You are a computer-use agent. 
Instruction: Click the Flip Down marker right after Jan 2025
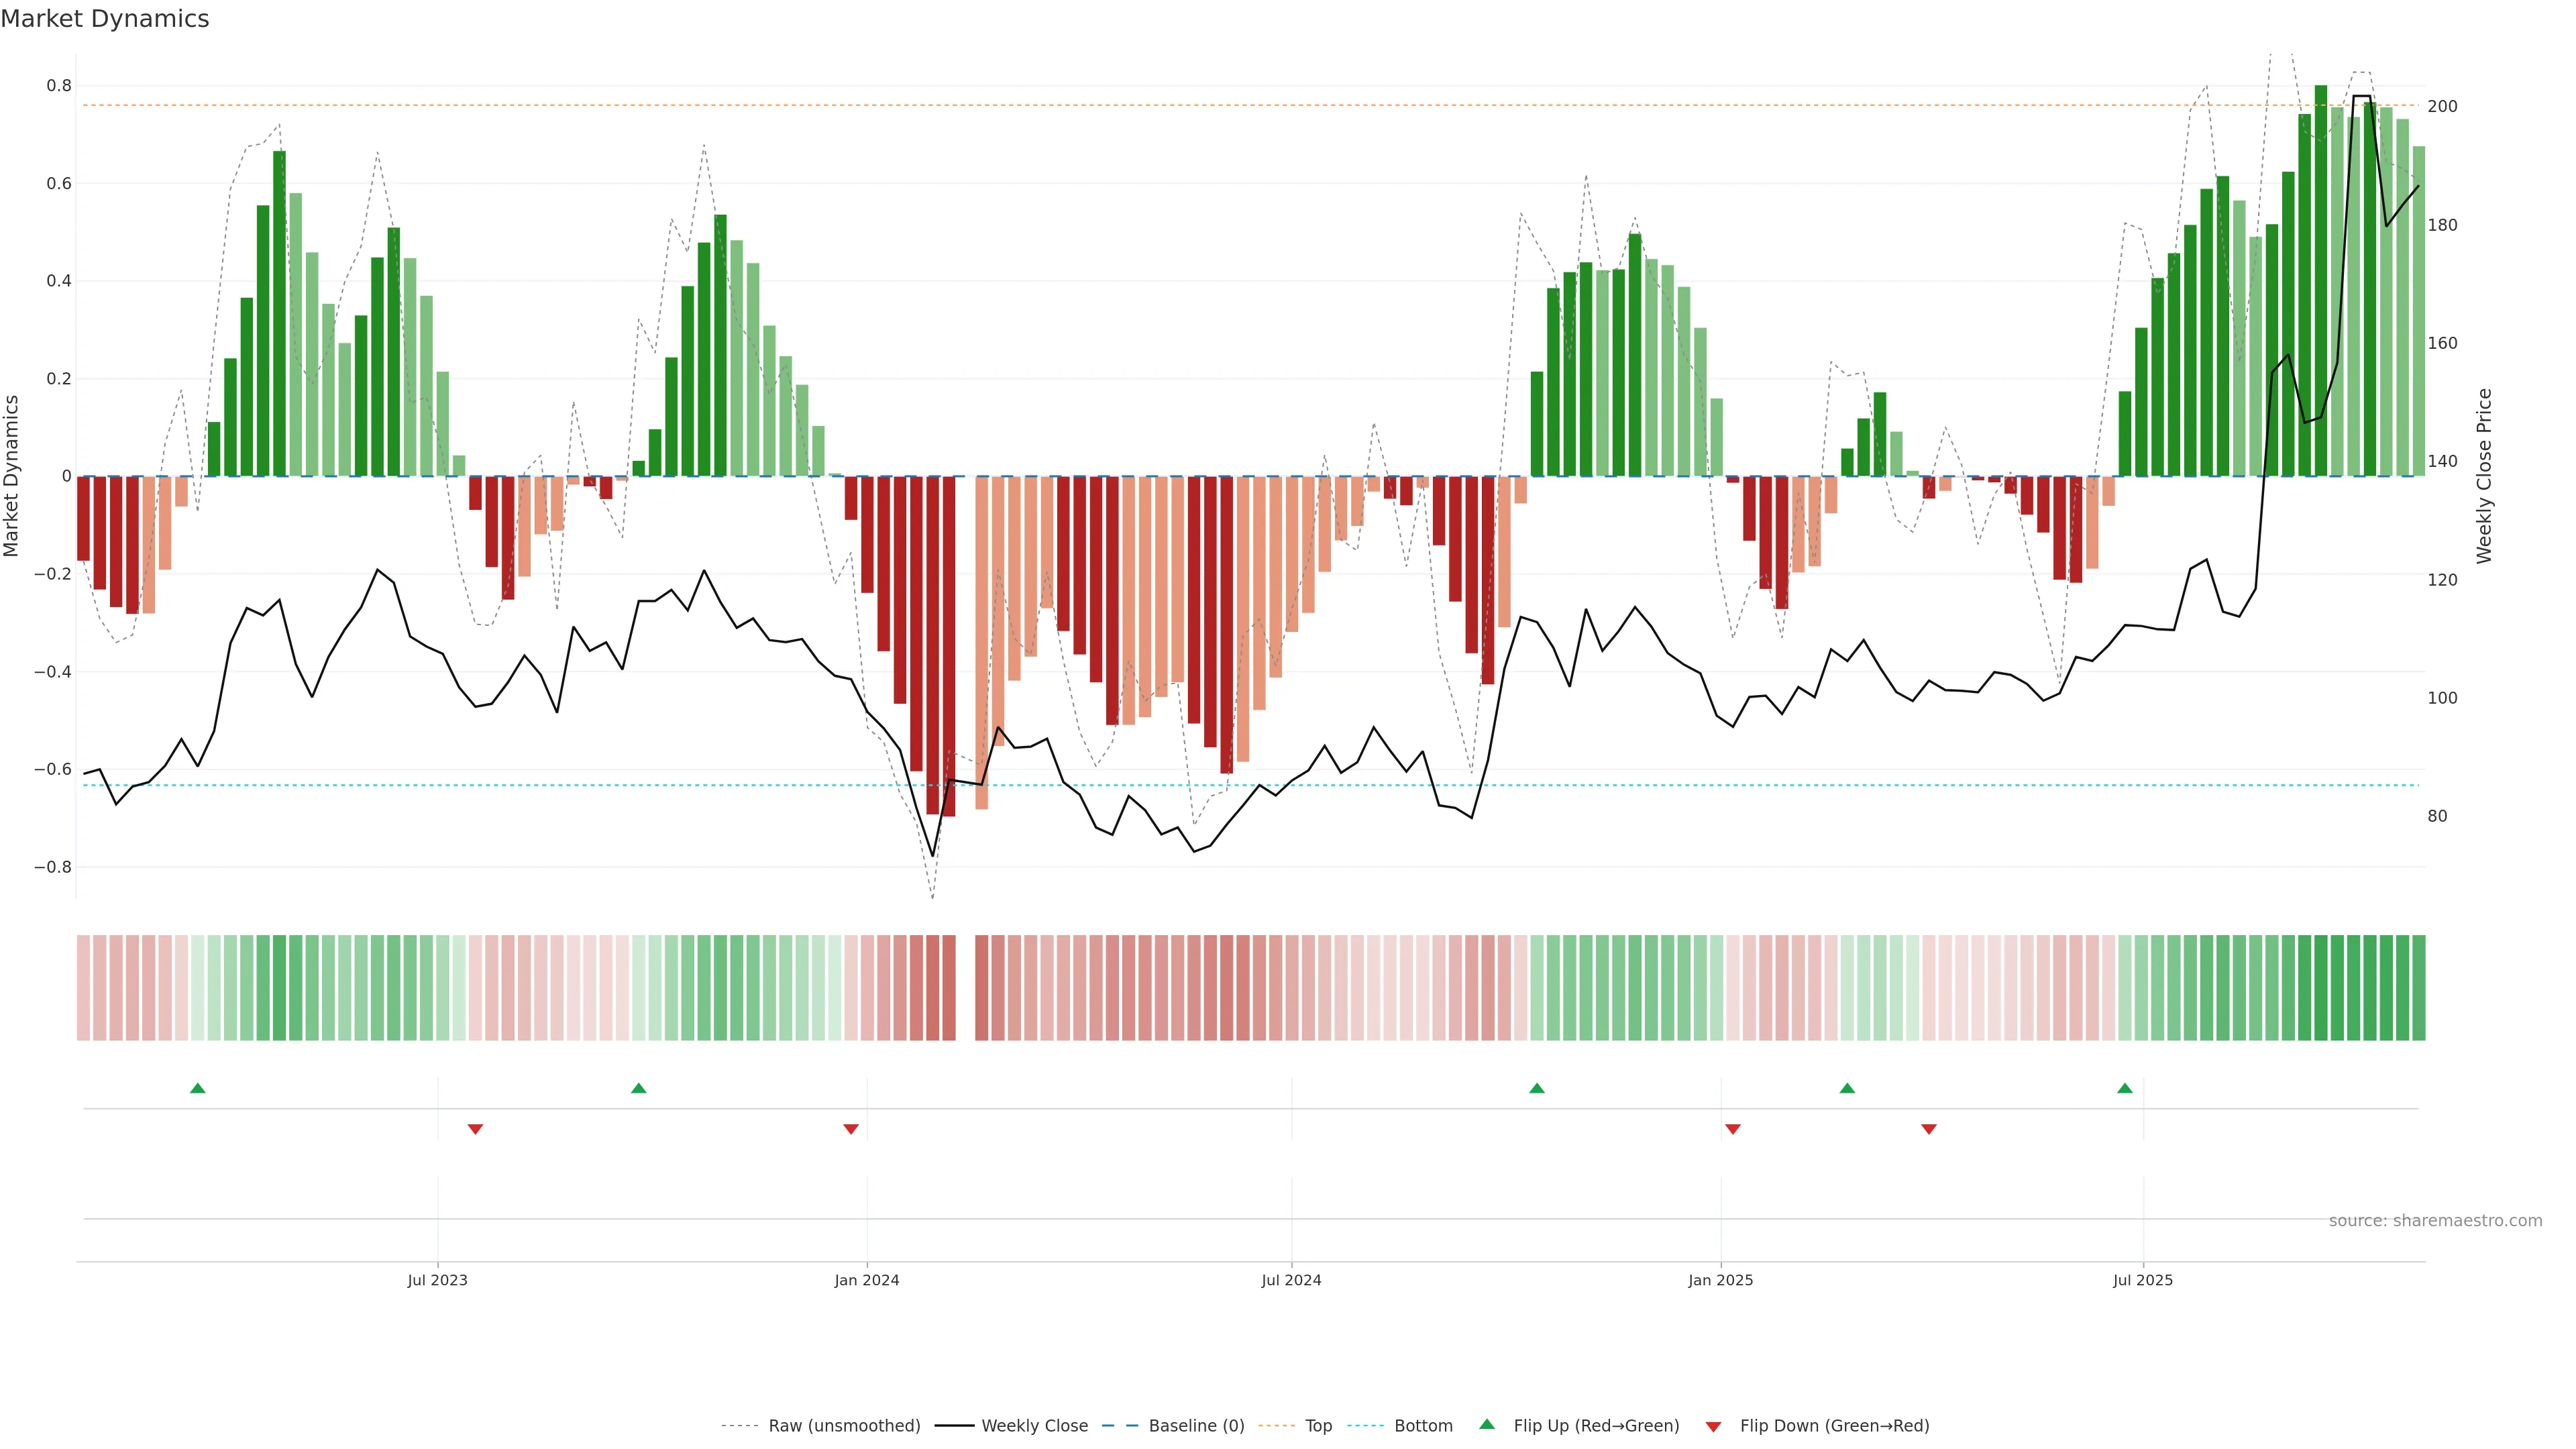[x=1733, y=1129]
